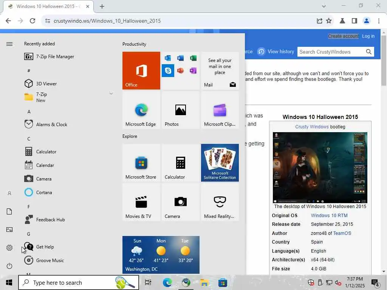Open the Movies & TV tile
The width and height of the screenshot is (387, 290).
[141, 202]
